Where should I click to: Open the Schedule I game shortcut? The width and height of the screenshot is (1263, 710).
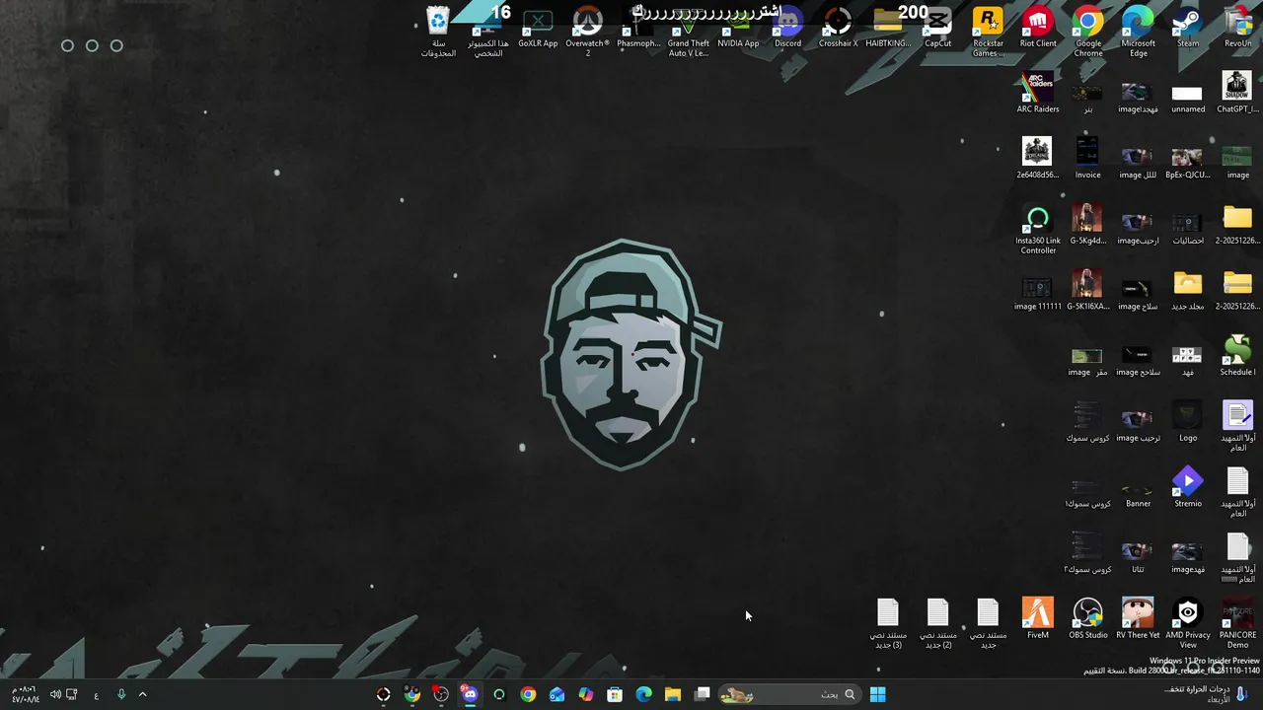1237,356
